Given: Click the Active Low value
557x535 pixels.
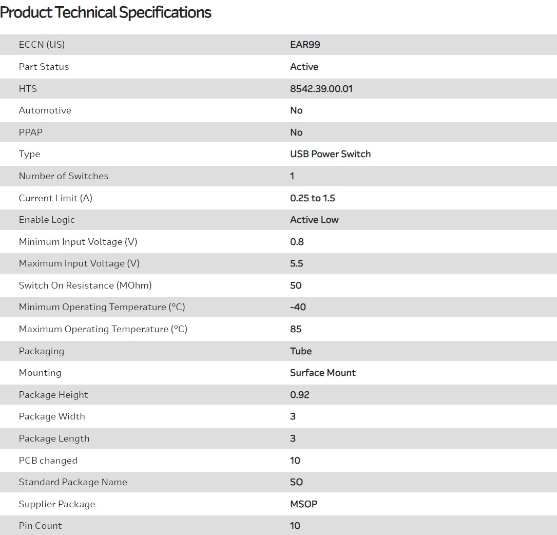Looking at the screenshot, I should point(314,220).
